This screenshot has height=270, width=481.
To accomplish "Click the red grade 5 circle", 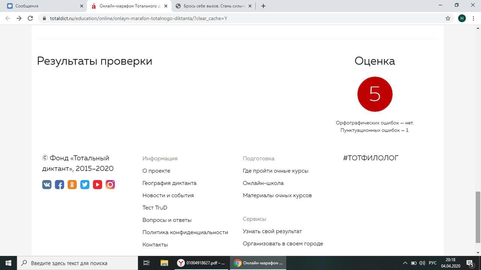I will coord(375,94).
